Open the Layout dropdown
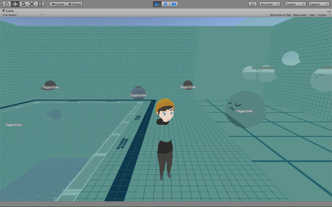 (x=319, y=4)
